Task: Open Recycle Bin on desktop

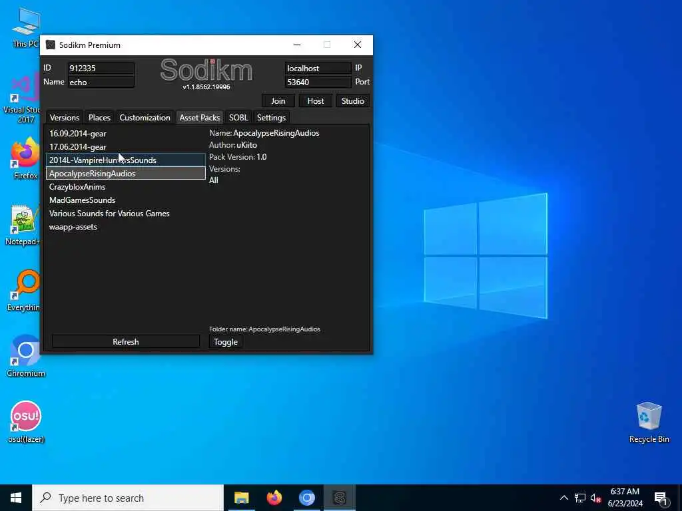Action: point(649,423)
